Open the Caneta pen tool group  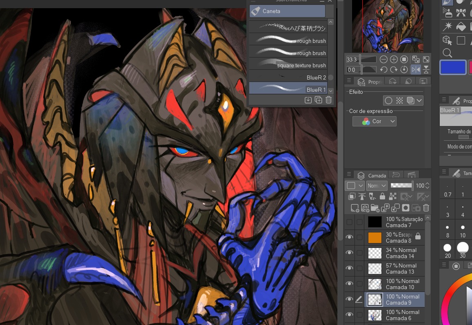[x=287, y=11]
